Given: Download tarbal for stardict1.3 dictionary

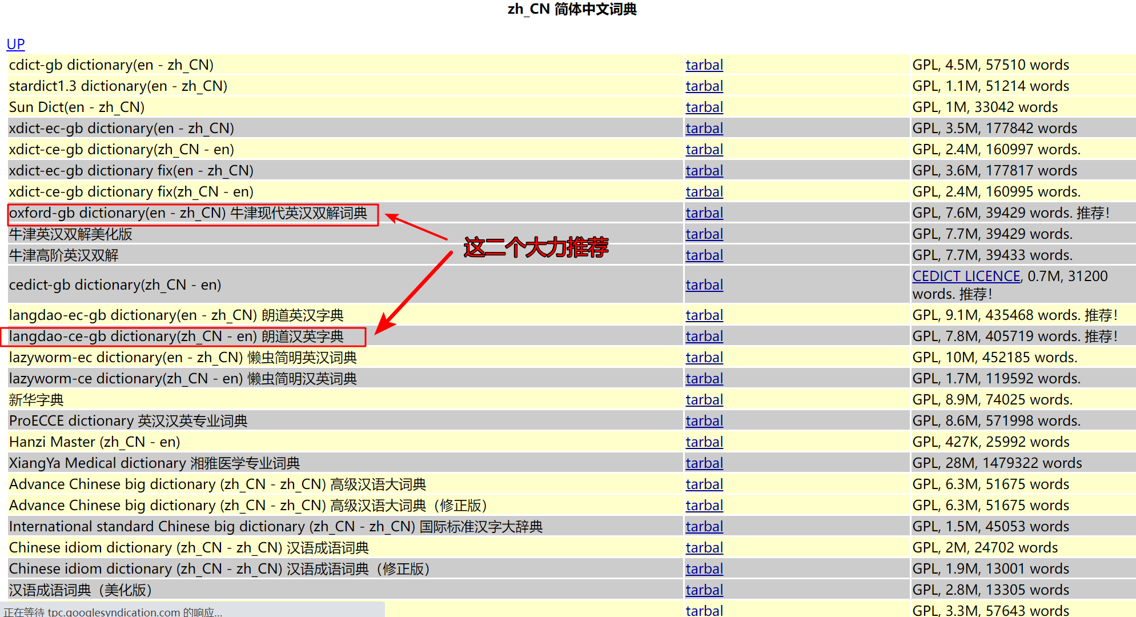Looking at the screenshot, I should 704,86.
